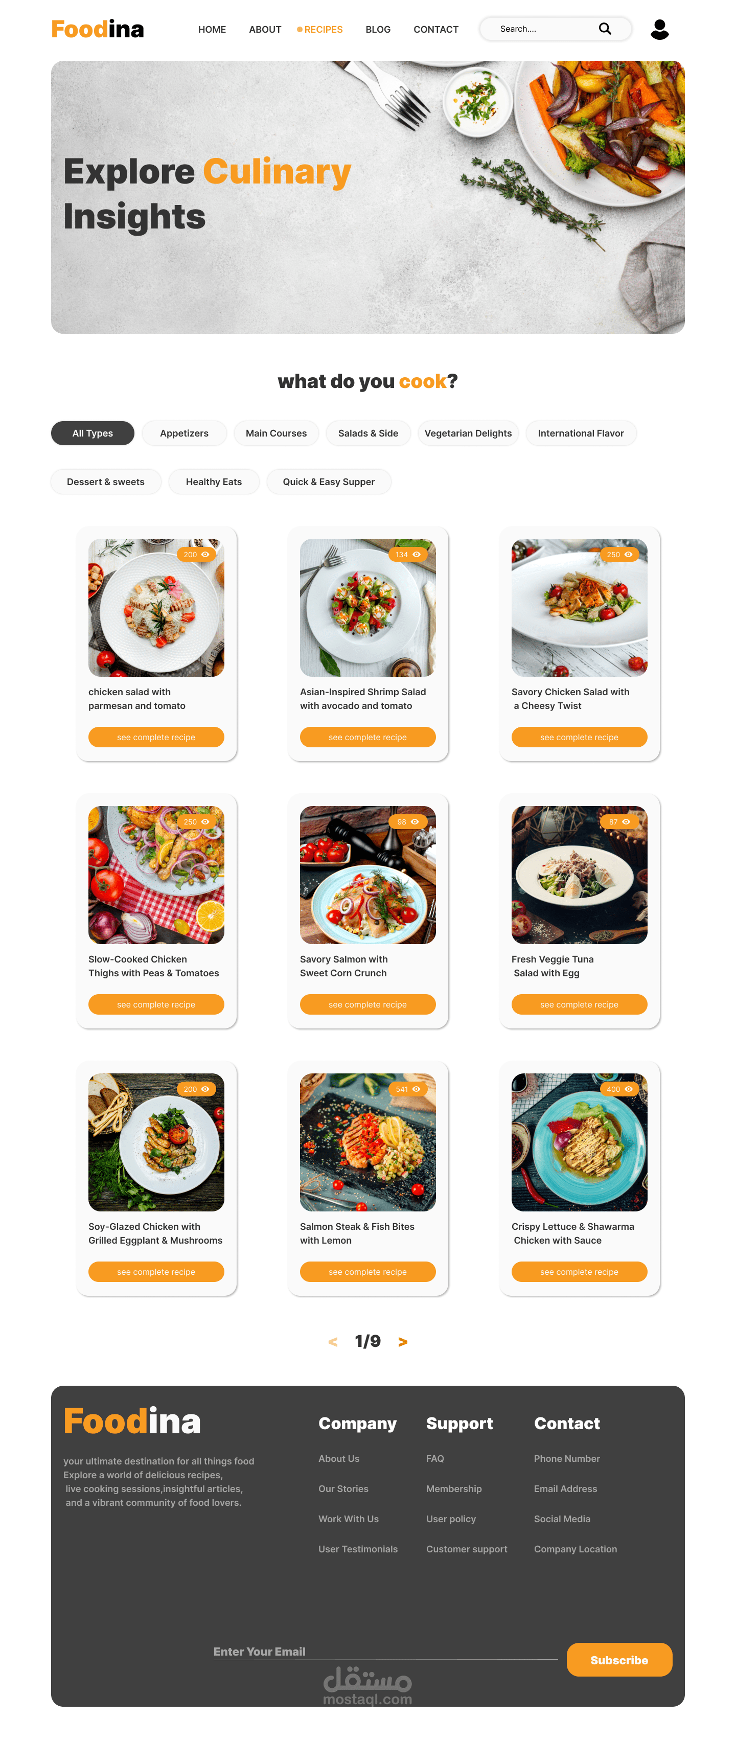
Task: Open the BLOG menu item
Action: coord(378,30)
